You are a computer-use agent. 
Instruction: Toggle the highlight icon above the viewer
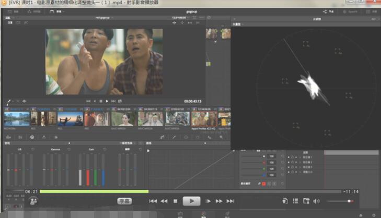(x=26, y=22)
